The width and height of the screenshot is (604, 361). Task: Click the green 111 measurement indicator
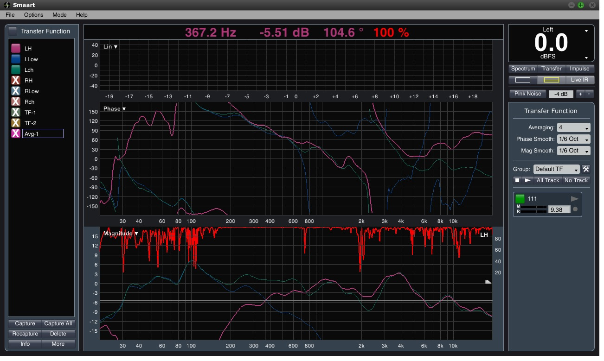(520, 199)
